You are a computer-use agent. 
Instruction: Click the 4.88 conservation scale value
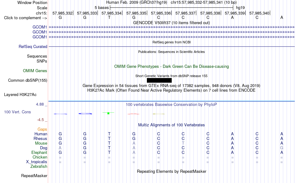click(40, 104)
